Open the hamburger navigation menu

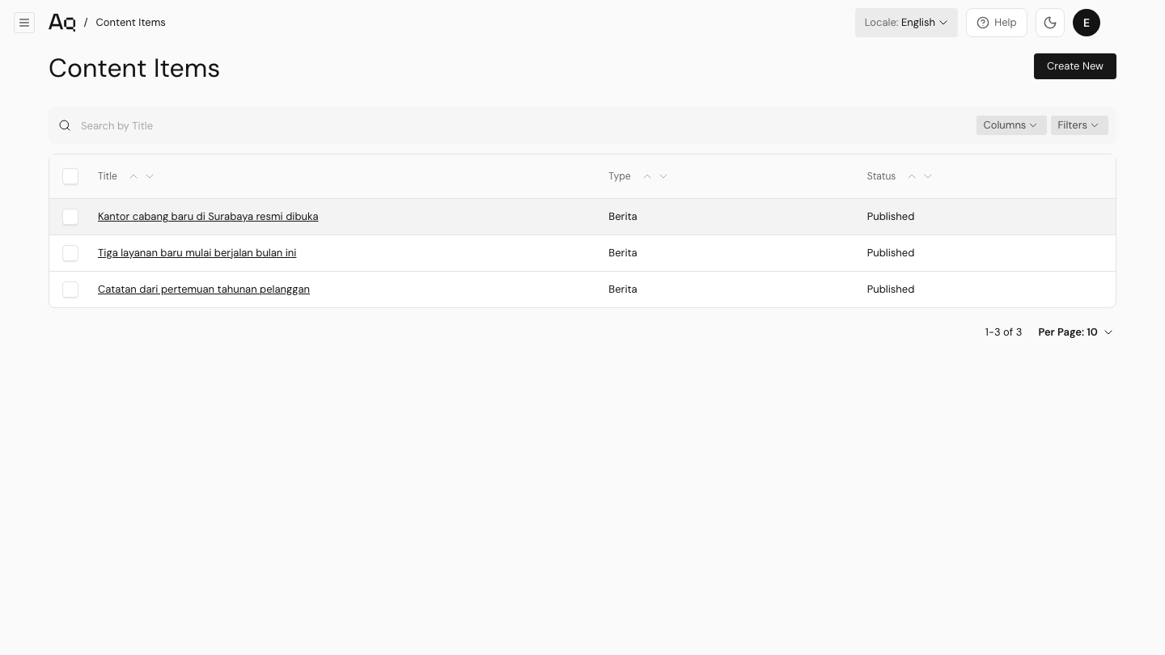(x=24, y=23)
